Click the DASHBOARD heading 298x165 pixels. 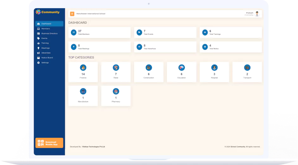point(78,22)
